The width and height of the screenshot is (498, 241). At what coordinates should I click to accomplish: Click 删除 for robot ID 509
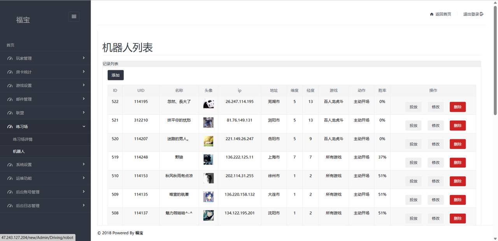pos(458,200)
